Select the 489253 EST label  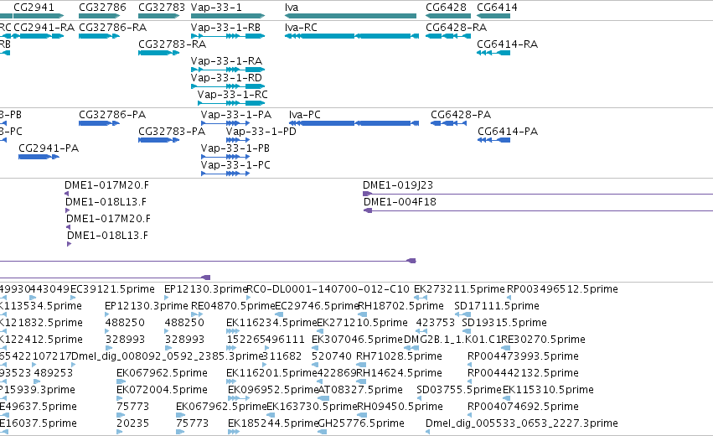[53, 373]
